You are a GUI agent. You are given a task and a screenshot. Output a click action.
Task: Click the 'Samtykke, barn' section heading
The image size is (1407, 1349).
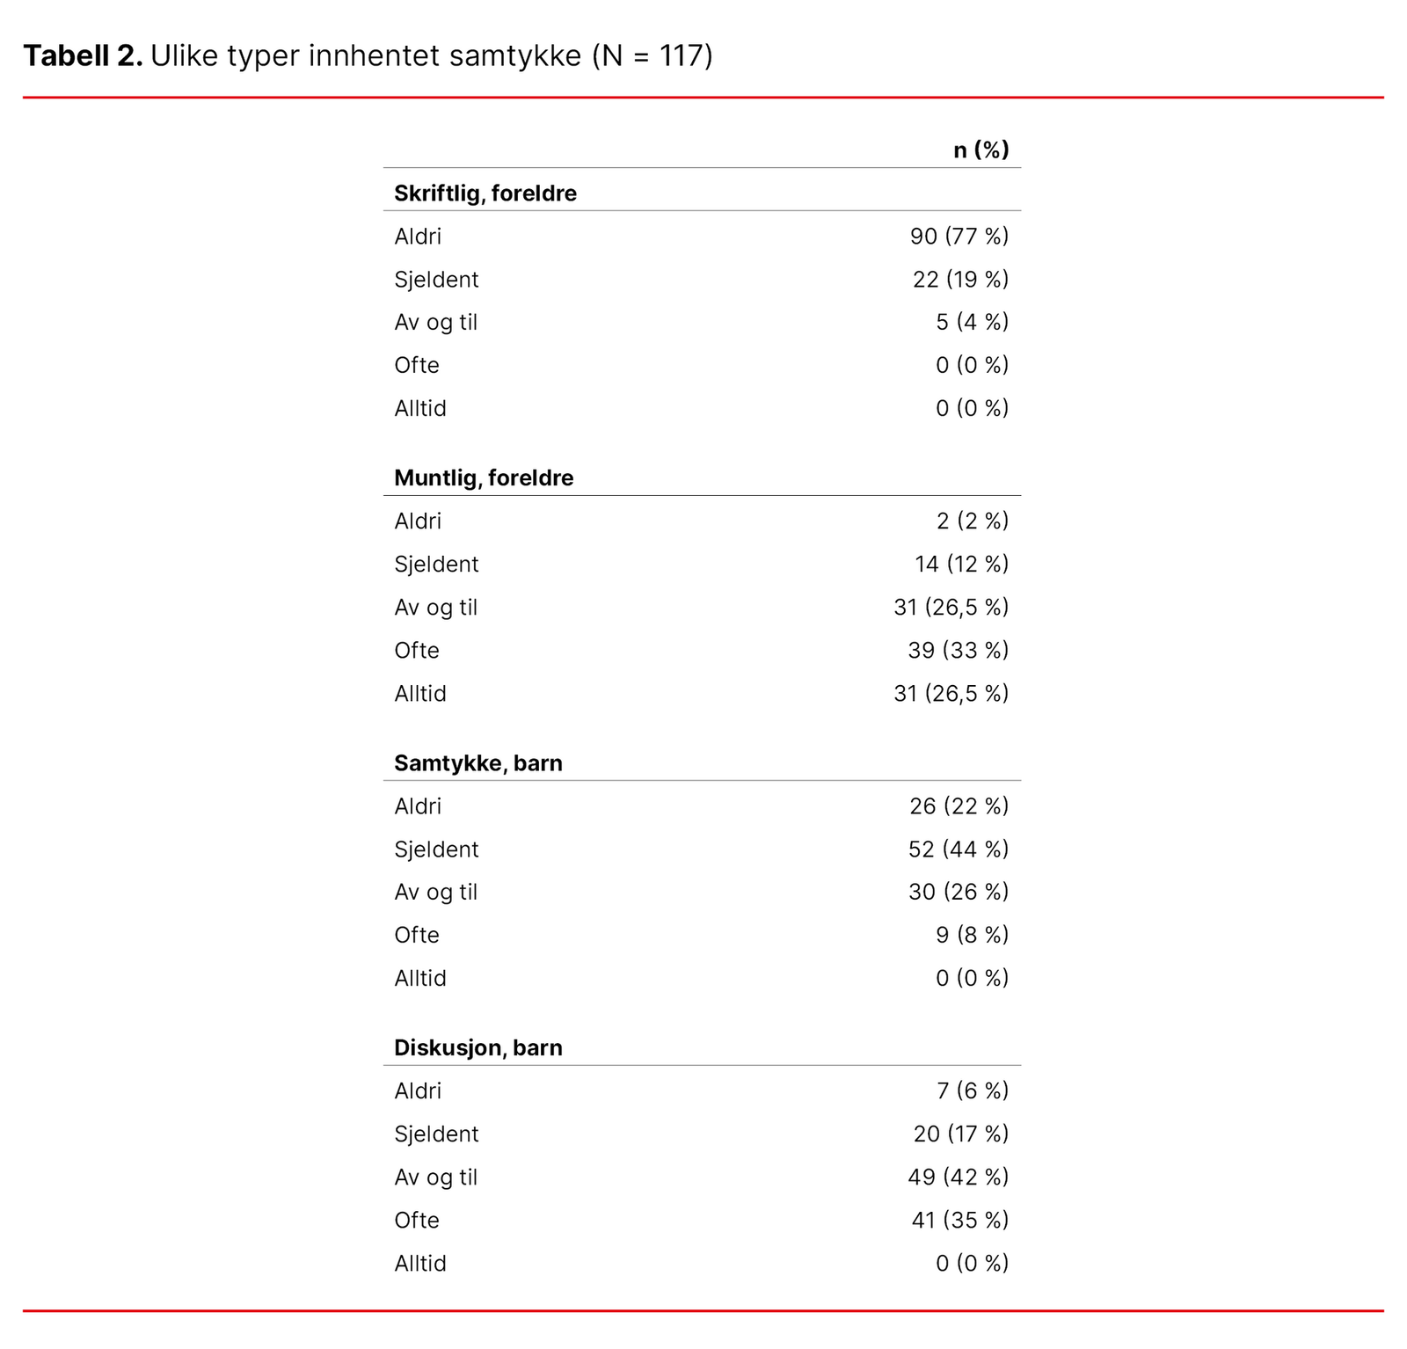[478, 763]
